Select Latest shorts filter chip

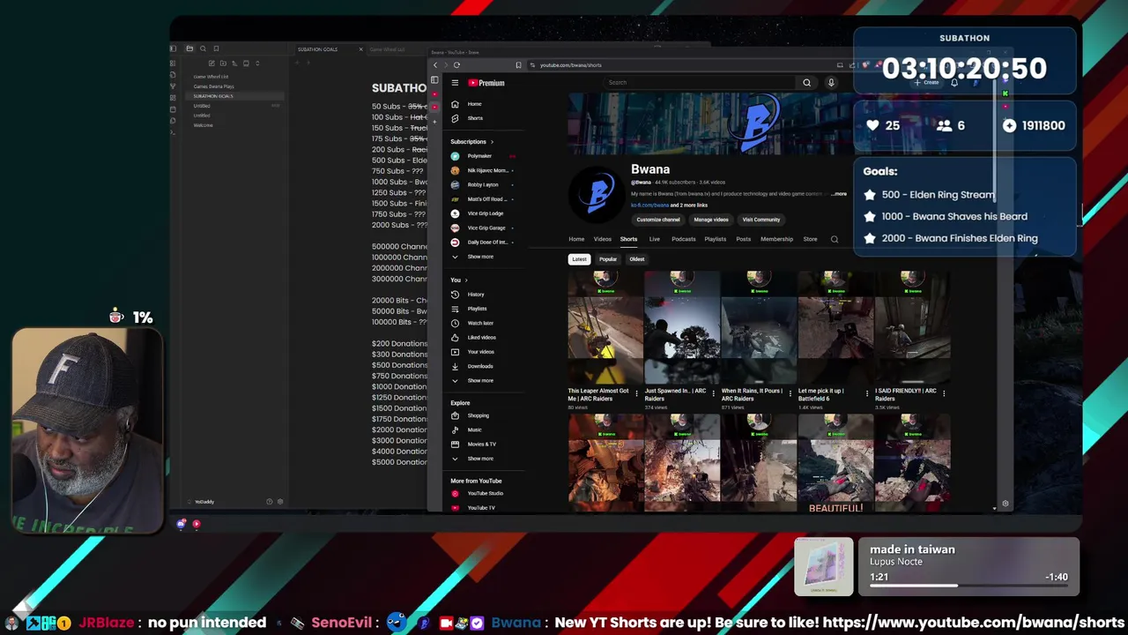click(x=579, y=259)
